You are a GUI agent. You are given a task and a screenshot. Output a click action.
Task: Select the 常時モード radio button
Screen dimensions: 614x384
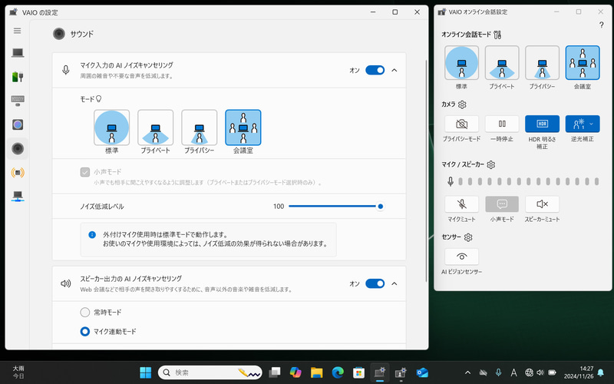tap(85, 313)
